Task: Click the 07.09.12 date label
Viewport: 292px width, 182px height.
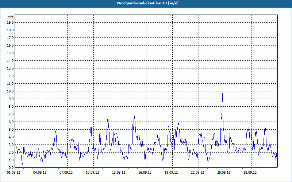Action: click(66, 172)
